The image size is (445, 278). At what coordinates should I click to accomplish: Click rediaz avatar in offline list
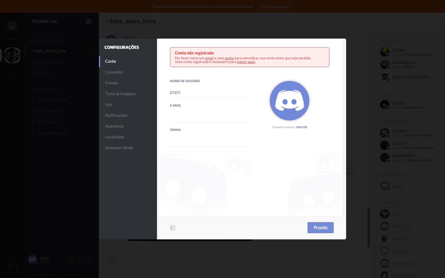385,251
